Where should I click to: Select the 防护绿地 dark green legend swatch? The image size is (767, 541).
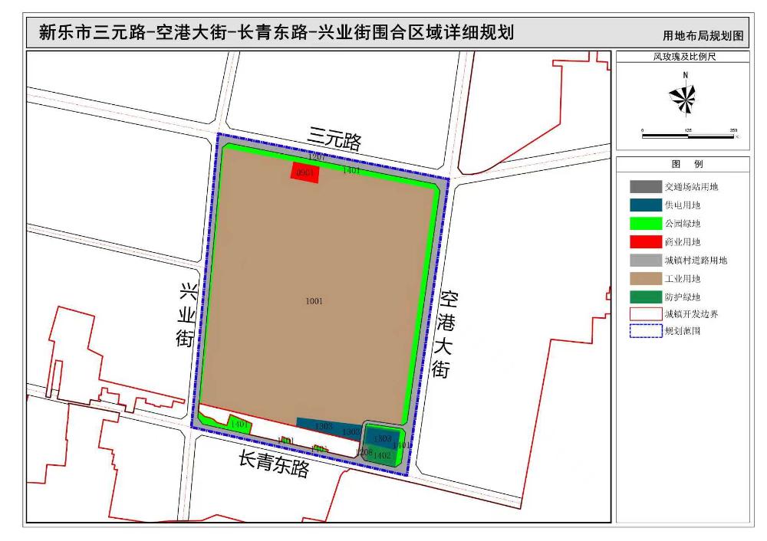[x=645, y=297]
